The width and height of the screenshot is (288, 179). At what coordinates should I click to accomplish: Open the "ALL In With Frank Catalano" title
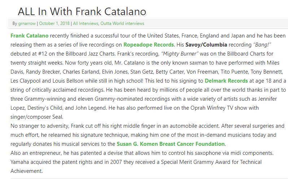click(x=82, y=12)
